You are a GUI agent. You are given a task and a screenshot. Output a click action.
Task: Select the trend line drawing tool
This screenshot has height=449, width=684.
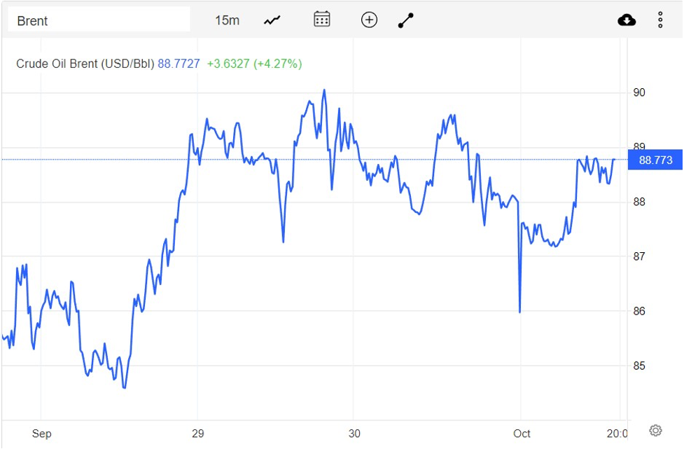pos(406,20)
